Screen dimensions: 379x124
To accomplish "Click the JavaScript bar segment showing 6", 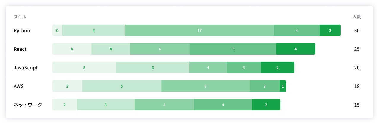I will tap(153, 68).
